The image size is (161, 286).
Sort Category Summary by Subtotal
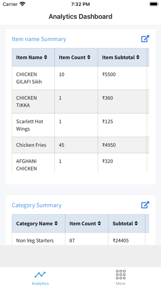coord(136,224)
